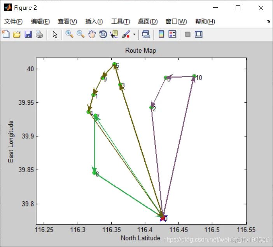Image resolution: width=273 pixels, height=247 pixels.
Task: Click the green node labeled 3
Action: (120, 85)
